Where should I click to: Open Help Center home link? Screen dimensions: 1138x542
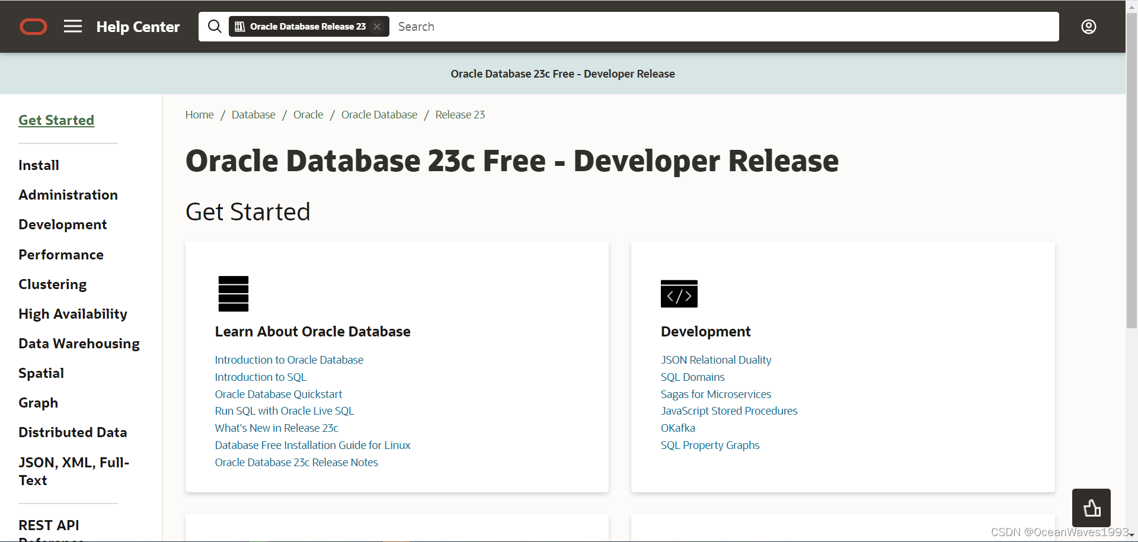pyautogui.click(x=138, y=27)
